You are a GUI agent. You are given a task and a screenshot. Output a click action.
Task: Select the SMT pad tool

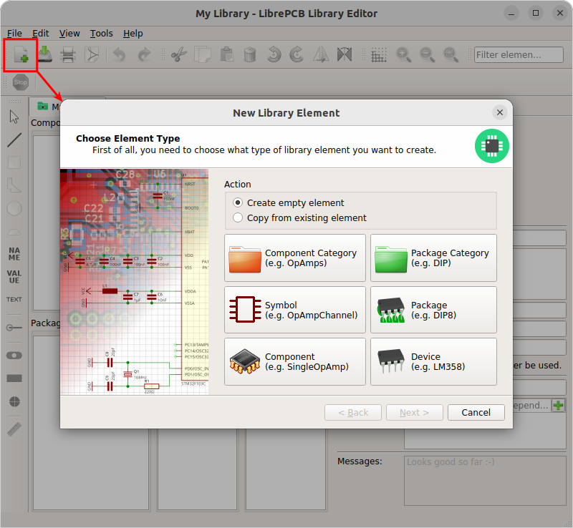(14, 378)
